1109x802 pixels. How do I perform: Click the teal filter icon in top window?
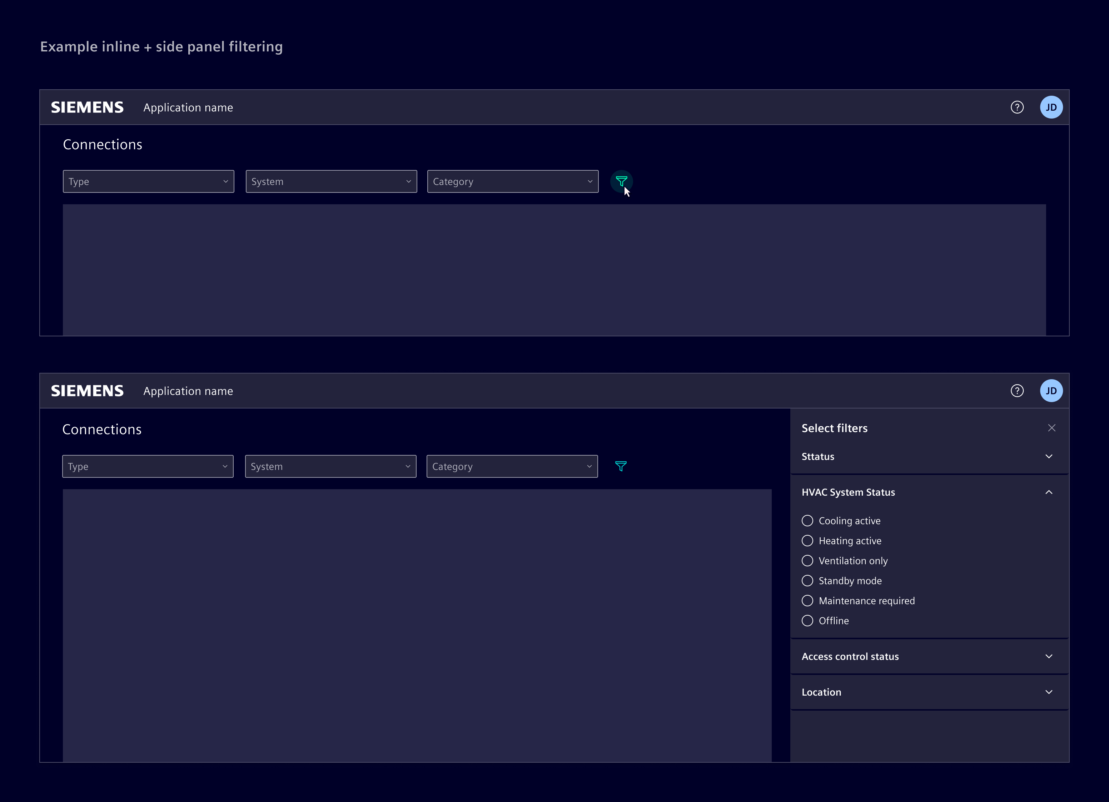621,181
